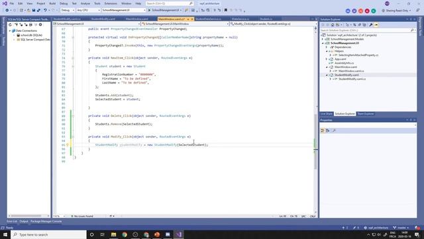Open the Build menu
The height and width of the screenshot is (239, 424).
pyautogui.click(x=52, y=3)
